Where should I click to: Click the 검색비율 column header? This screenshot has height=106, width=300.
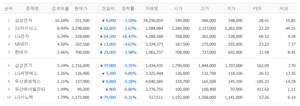(60, 9)
